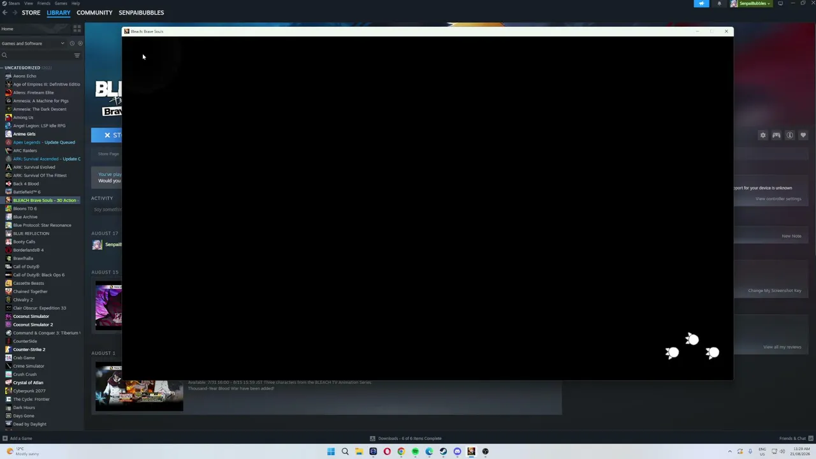Open the Steam announcements megaphone button
816x459 pixels.
pyautogui.click(x=701, y=4)
